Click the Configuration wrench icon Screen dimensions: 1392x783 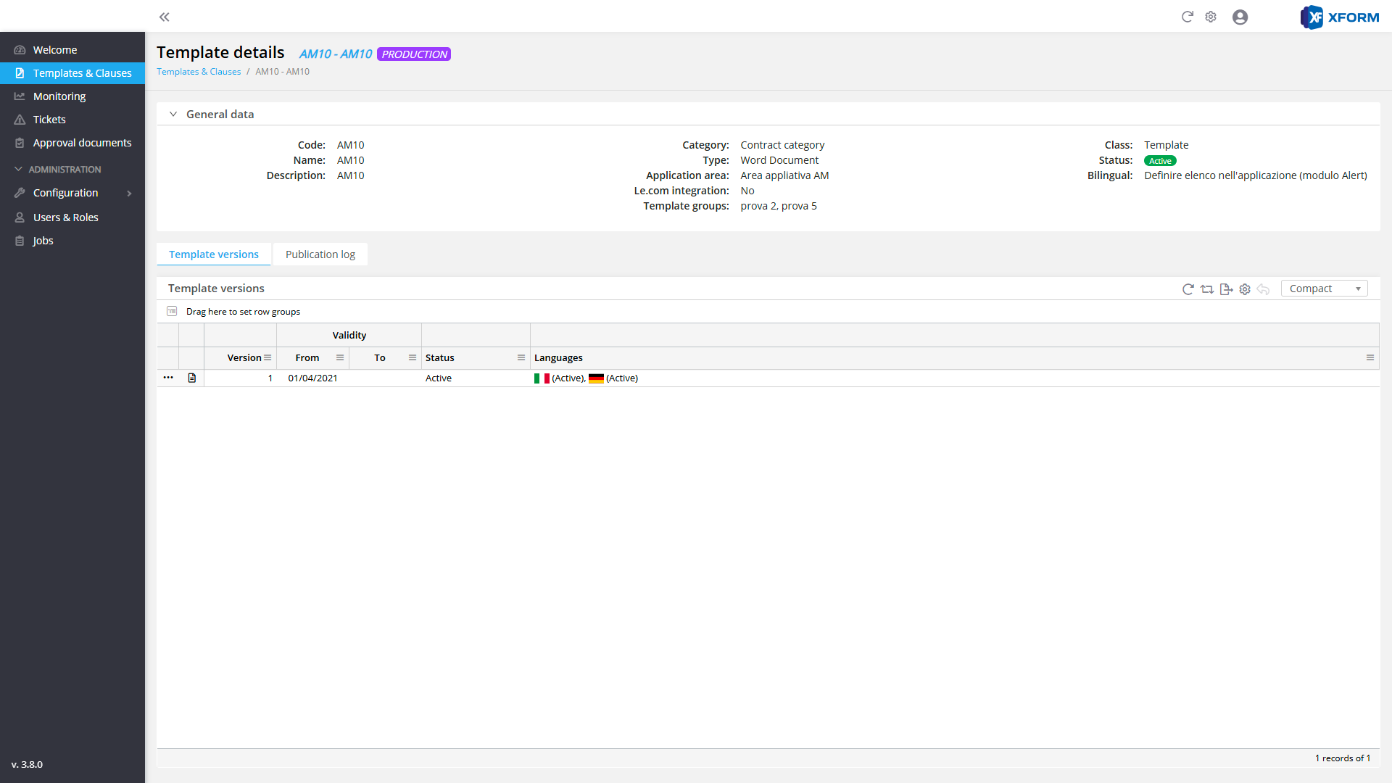pos(20,193)
